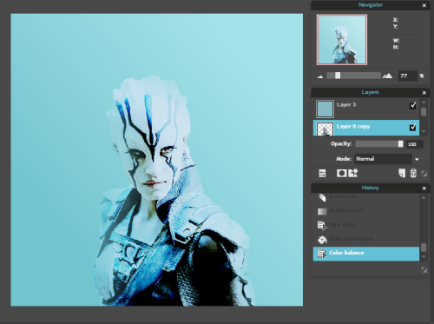Click the Gradient tool history icon

point(322,211)
